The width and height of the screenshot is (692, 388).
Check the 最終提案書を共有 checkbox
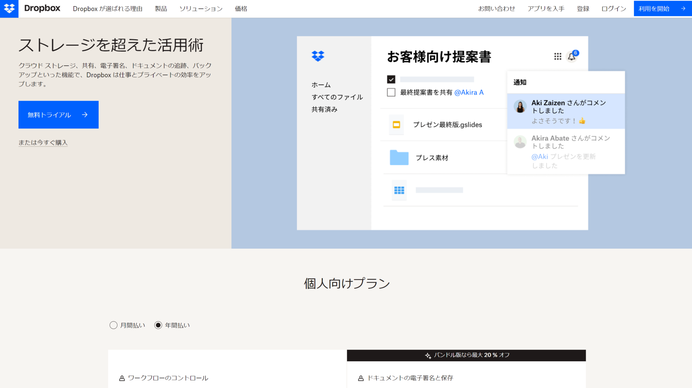pos(391,92)
